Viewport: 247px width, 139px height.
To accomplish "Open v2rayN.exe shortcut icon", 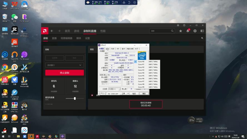I will click(14, 95).
